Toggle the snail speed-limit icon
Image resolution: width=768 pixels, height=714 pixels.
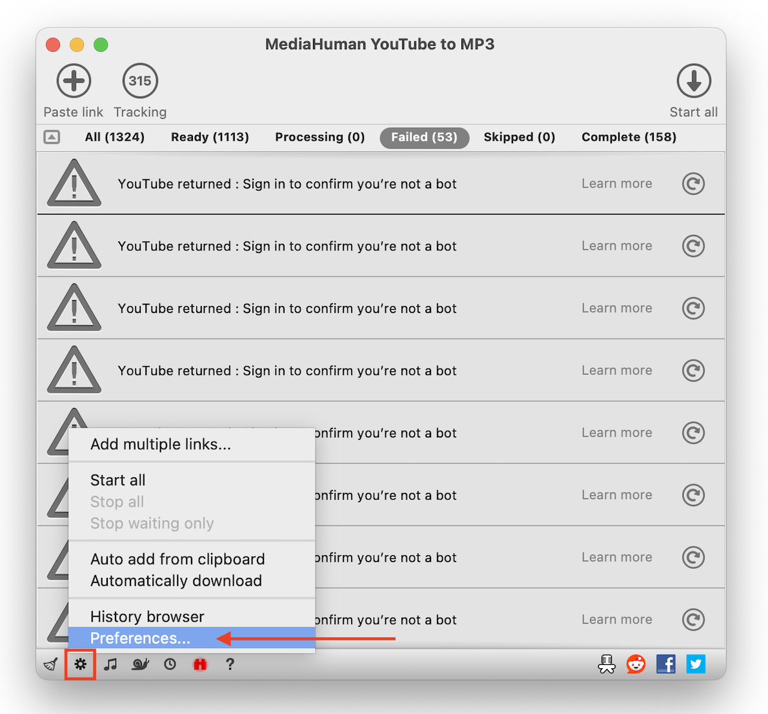(x=140, y=664)
